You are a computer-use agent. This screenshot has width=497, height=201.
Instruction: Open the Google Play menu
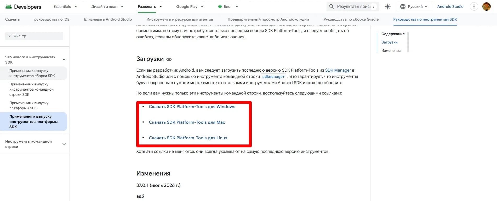[187, 7]
